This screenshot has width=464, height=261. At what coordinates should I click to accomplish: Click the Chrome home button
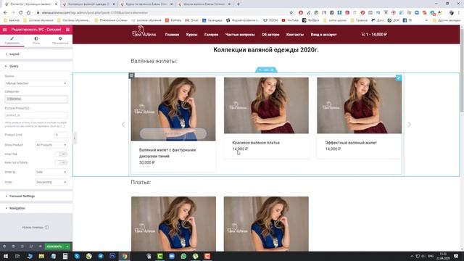(x=28, y=13)
